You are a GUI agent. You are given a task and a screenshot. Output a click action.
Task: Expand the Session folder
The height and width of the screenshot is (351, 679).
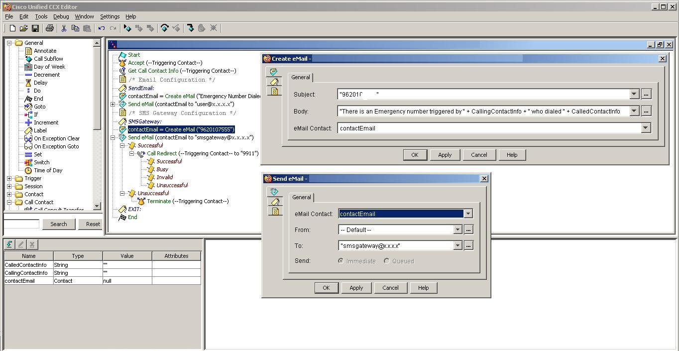(9, 186)
